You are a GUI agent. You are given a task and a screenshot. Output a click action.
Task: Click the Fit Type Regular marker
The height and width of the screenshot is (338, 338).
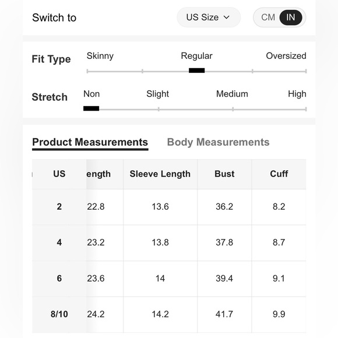point(196,71)
